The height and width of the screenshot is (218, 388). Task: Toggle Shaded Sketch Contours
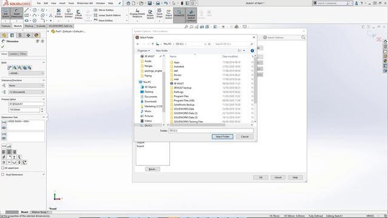point(191,15)
